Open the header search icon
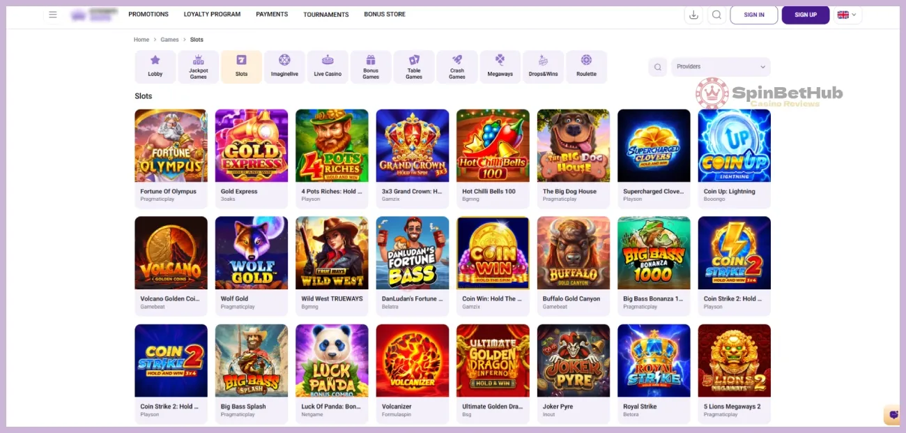This screenshot has width=906, height=433. [716, 15]
